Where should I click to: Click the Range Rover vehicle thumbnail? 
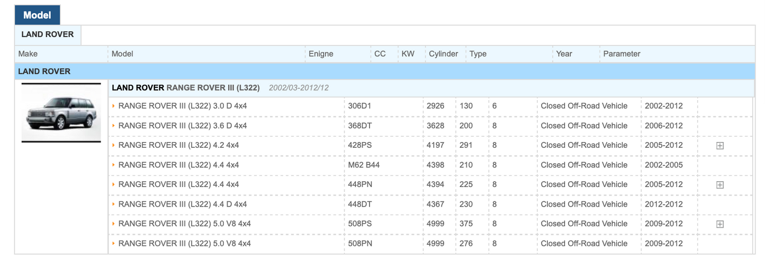pyautogui.click(x=61, y=112)
